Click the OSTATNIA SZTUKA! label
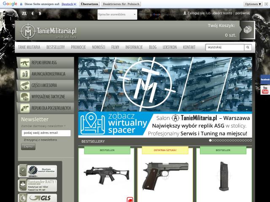 pos(165,150)
